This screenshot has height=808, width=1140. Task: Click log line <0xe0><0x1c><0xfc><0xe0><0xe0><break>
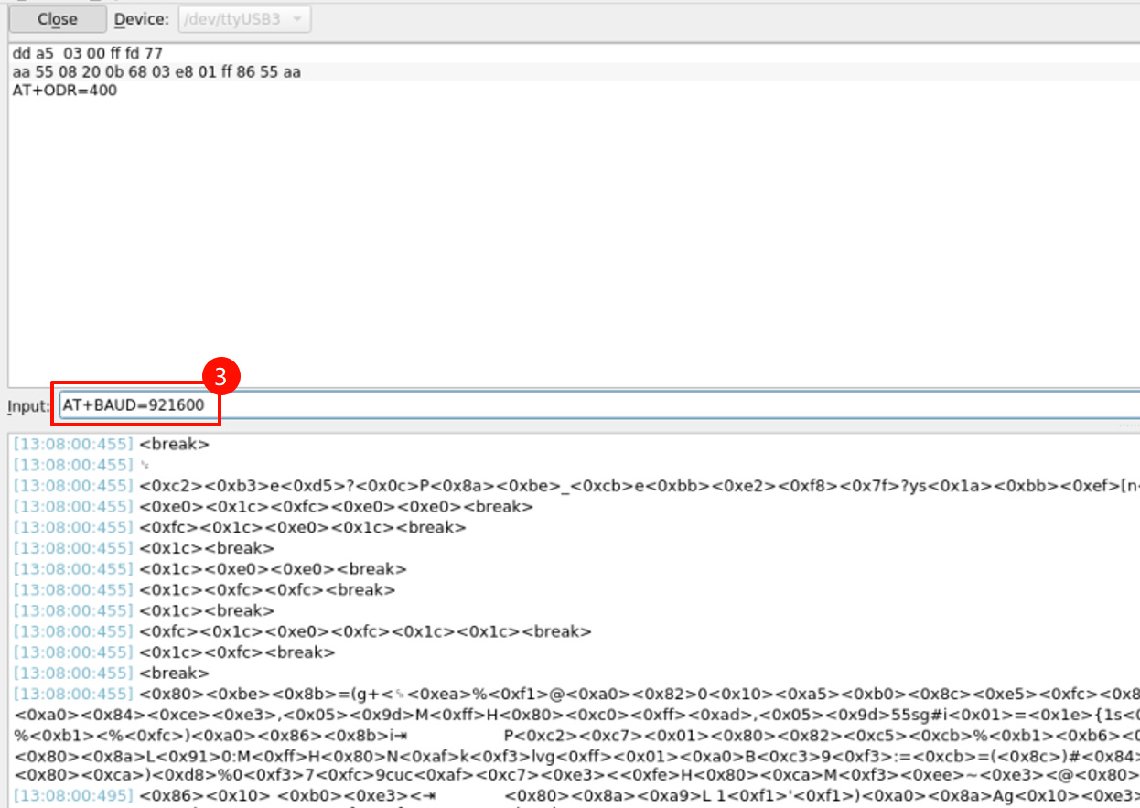click(336, 506)
